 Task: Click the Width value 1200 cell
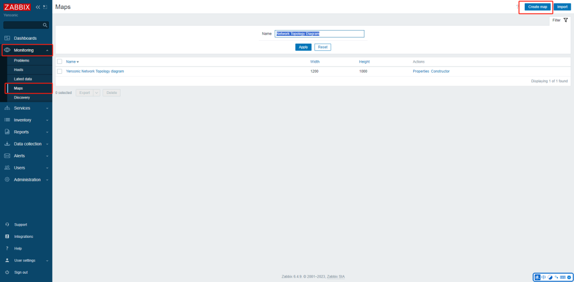pos(314,71)
